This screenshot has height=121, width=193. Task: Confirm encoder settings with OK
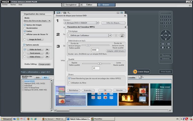105,90
